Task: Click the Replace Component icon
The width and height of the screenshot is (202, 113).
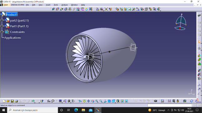Action: 138,9
